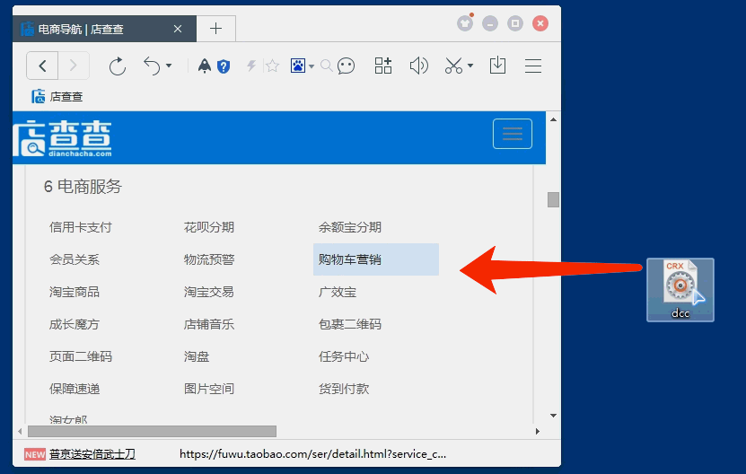Viewport: 746px width, 474px height.
Task: Open the extensions grid-plus icon
Action: click(383, 66)
